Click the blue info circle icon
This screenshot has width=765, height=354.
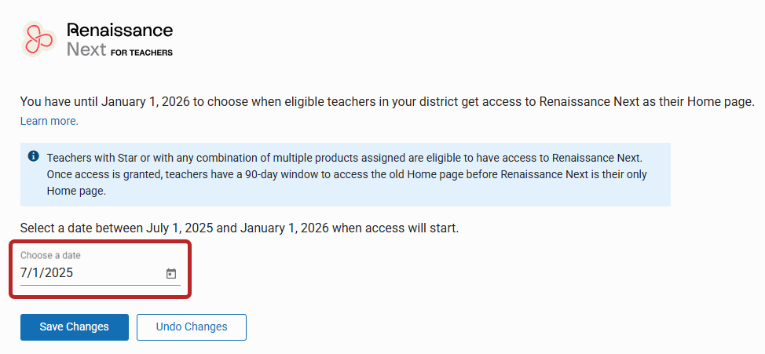[x=33, y=156]
